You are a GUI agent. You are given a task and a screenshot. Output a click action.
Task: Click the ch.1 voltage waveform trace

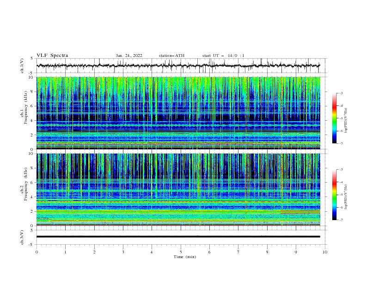(x=178, y=65)
